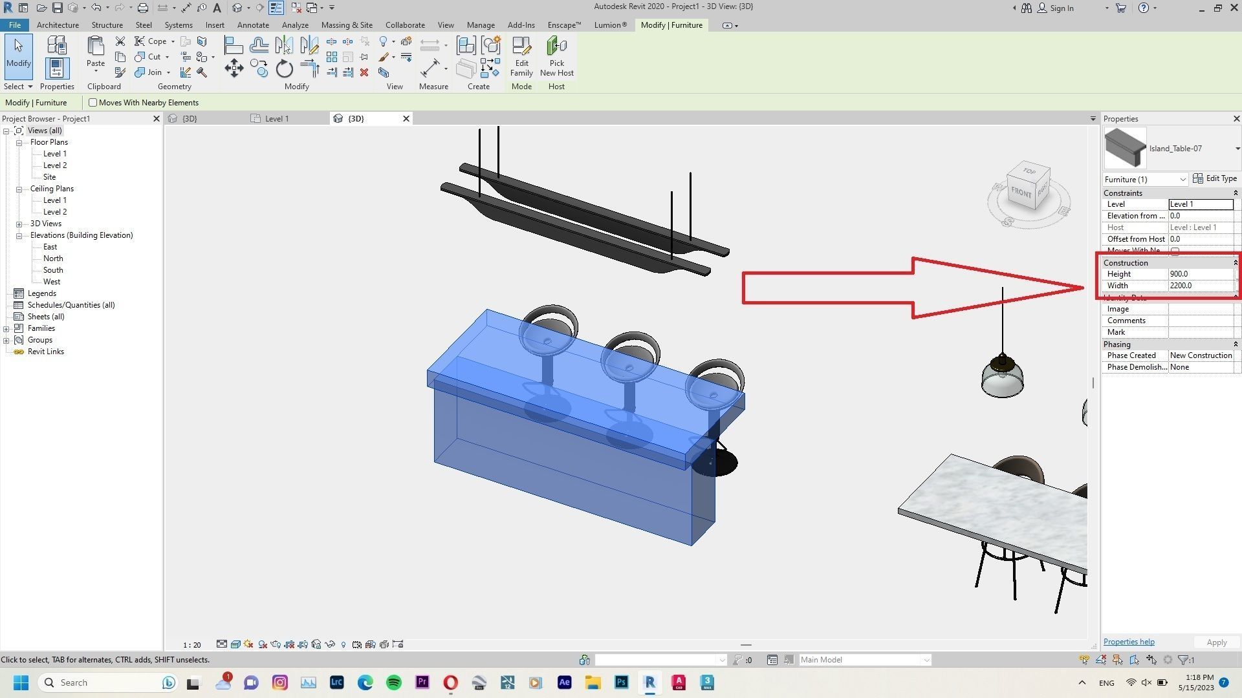This screenshot has height=698, width=1242.
Task: Open the Properties help link
Action: (x=1129, y=642)
